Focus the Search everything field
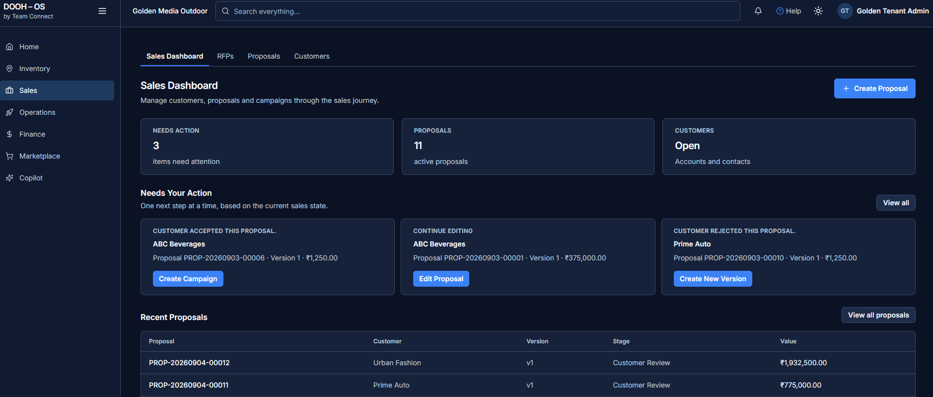The height and width of the screenshot is (397, 933). coord(478,11)
